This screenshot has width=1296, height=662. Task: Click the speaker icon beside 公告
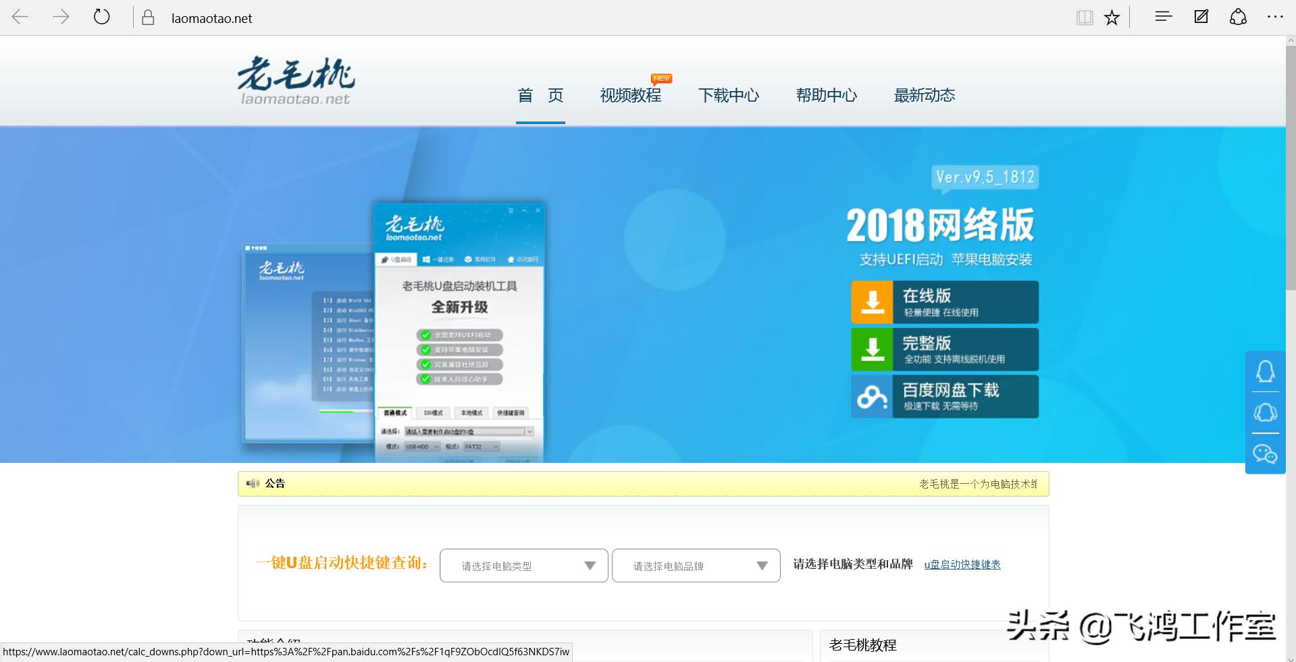click(253, 483)
